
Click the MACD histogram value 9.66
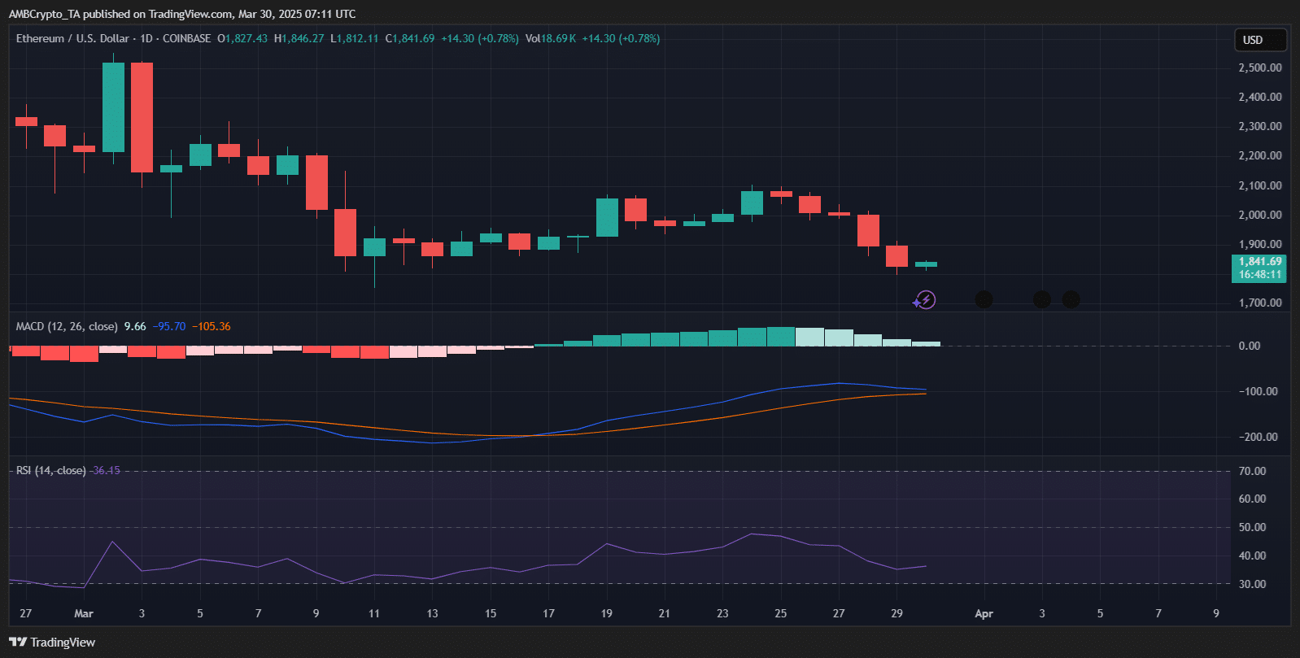[x=135, y=326]
